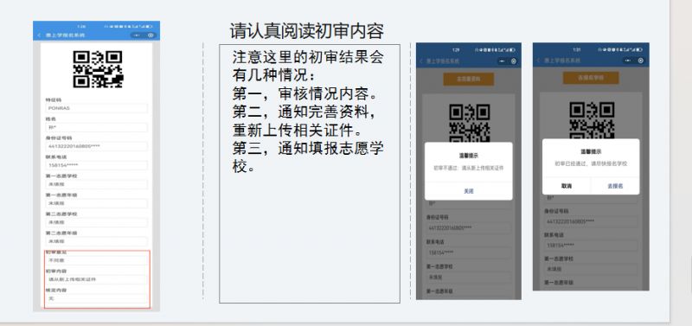Tap back arrow in middle phone header

[421, 61]
